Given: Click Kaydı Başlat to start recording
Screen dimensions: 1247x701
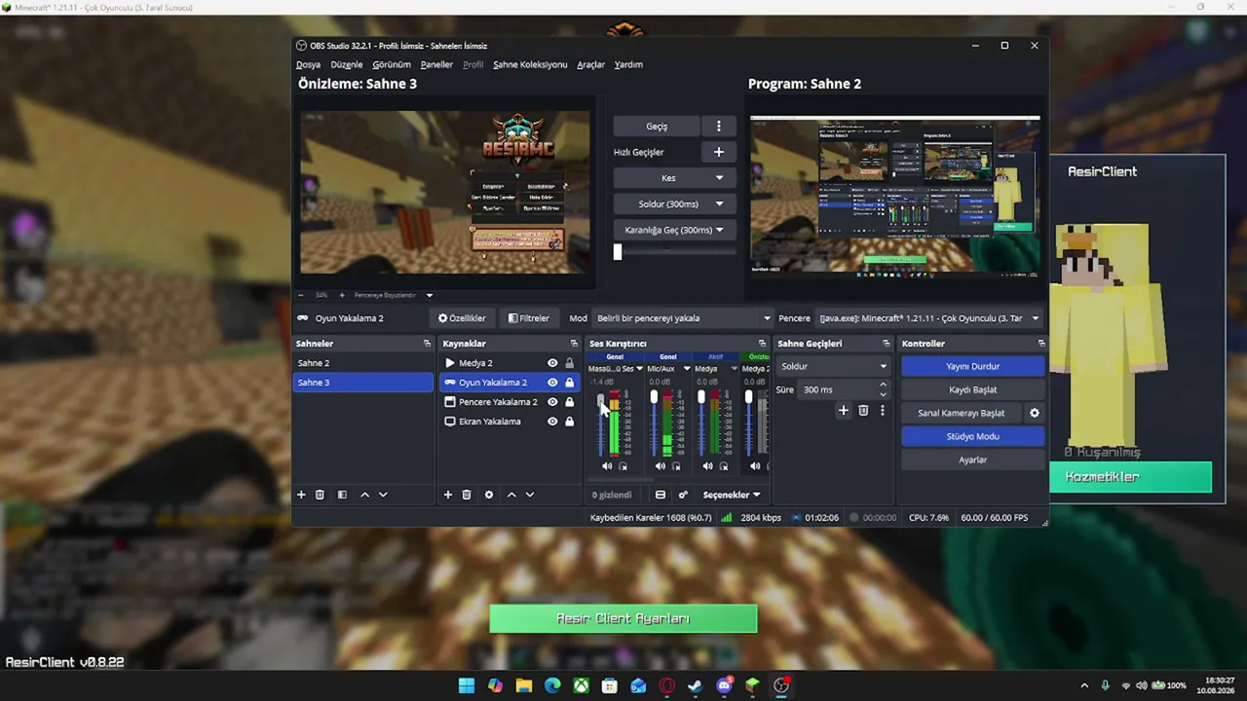Looking at the screenshot, I should tap(972, 389).
